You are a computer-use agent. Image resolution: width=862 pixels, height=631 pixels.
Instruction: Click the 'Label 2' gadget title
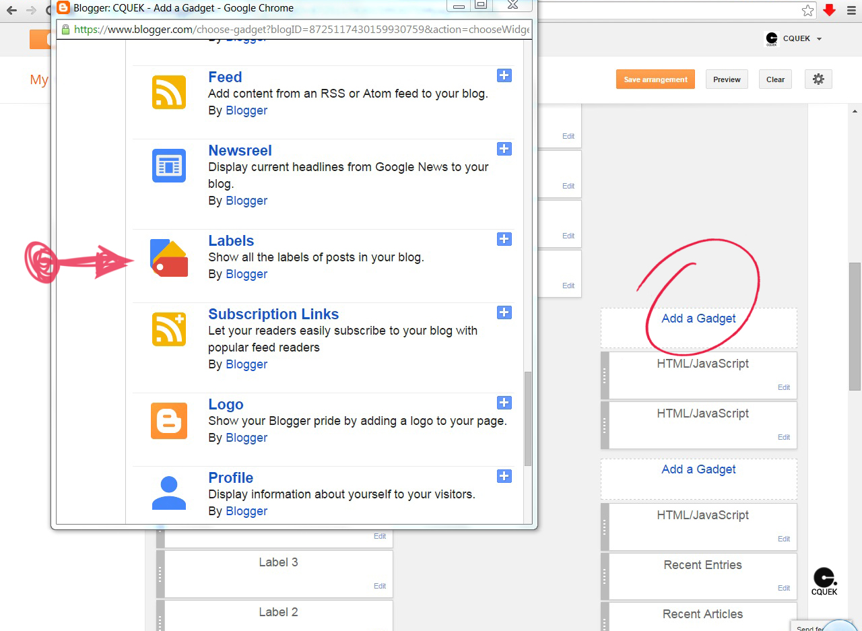tap(278, 612)
